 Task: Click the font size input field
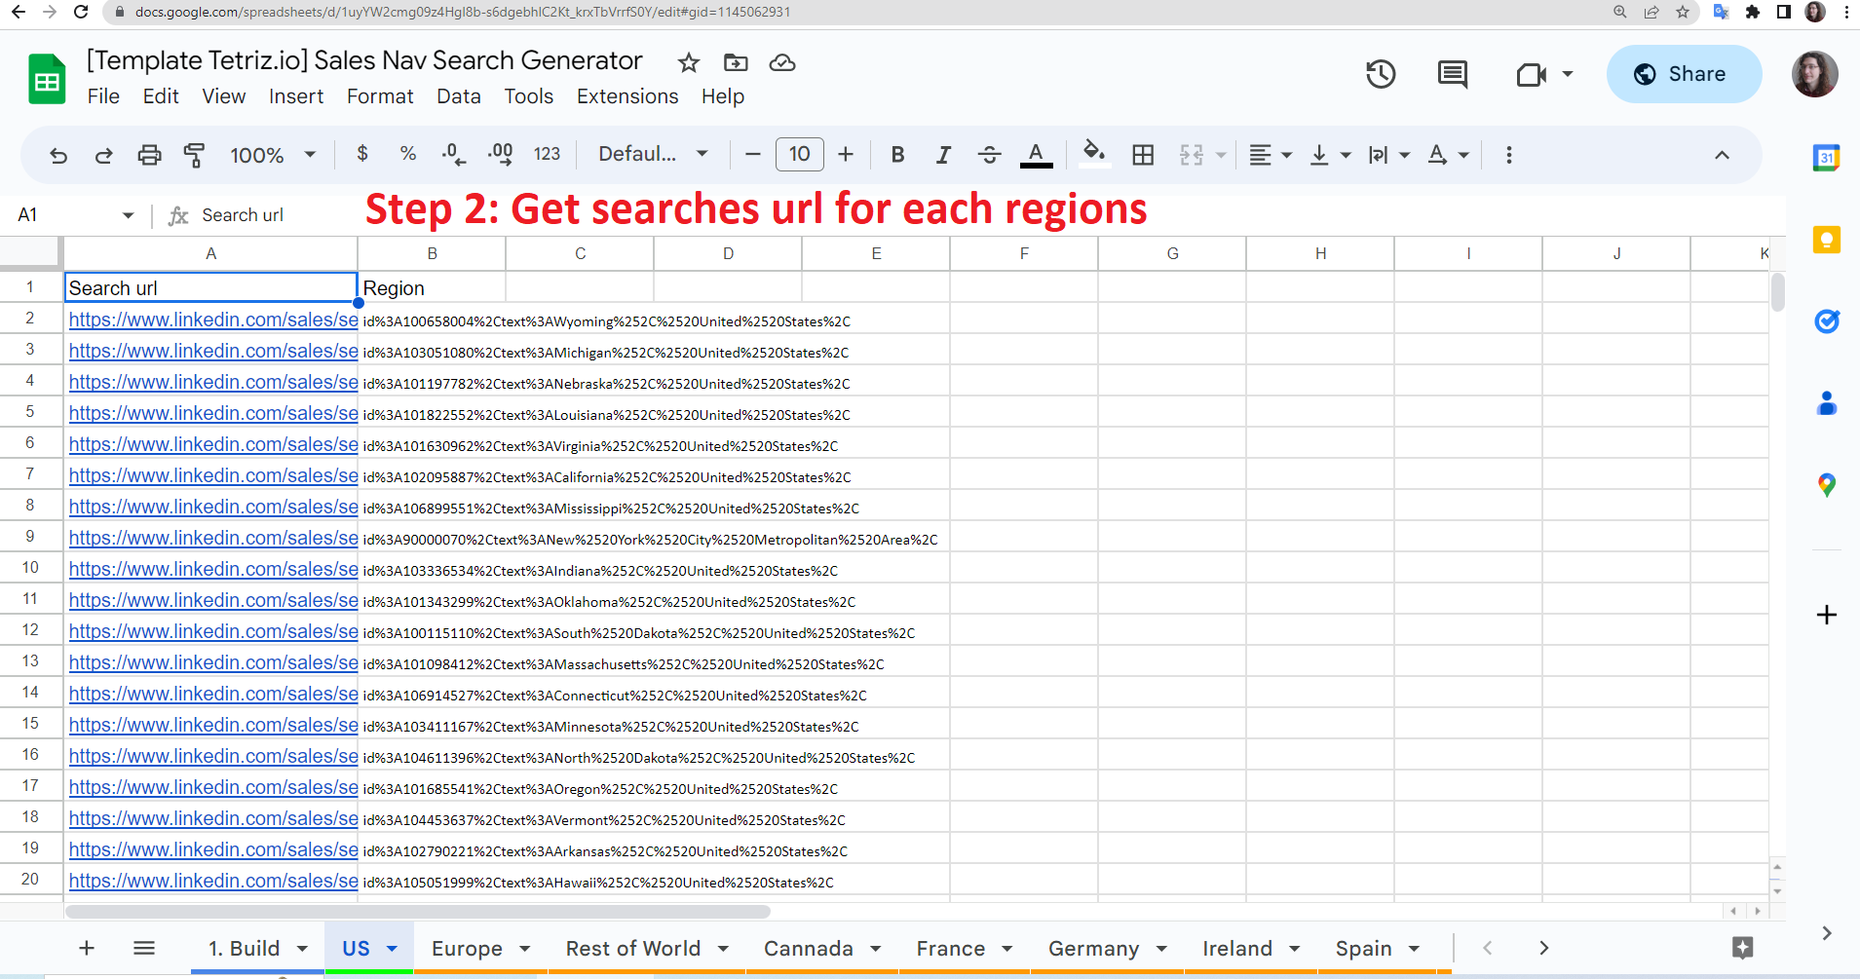tap(800, 154)
